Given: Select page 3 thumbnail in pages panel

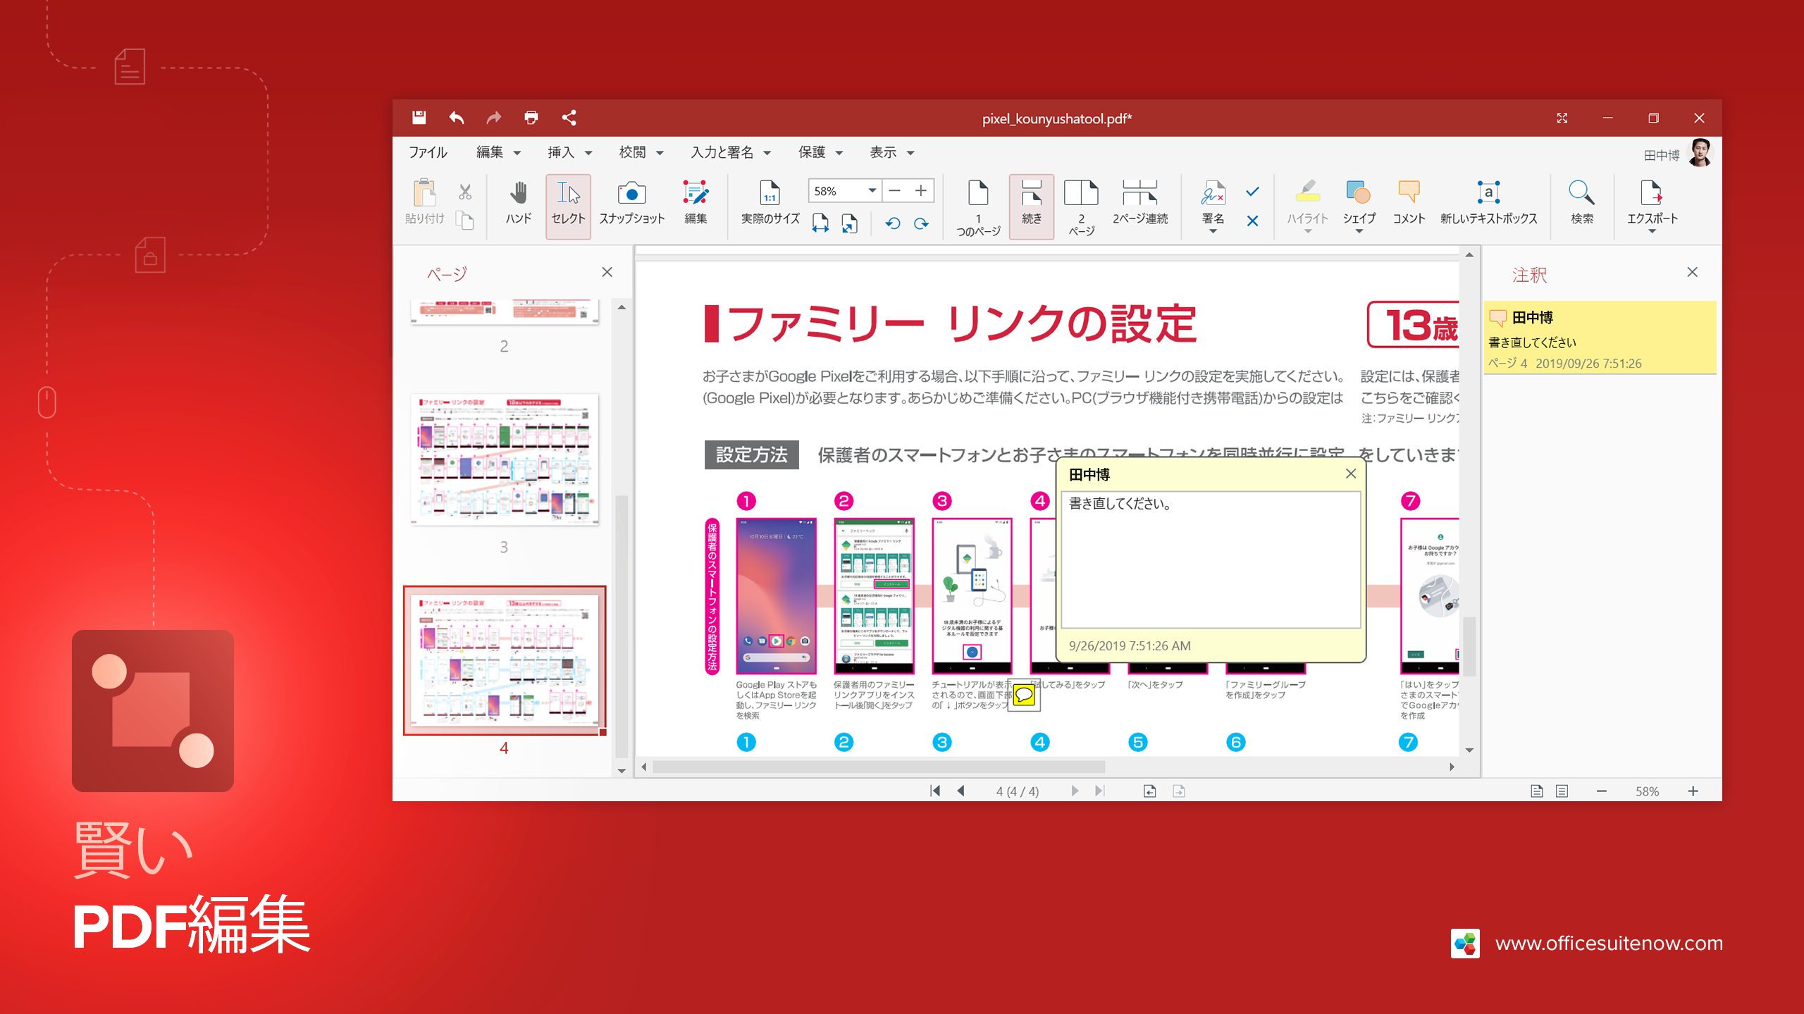Looking at the screenshot, I should [x=505, y=459].
